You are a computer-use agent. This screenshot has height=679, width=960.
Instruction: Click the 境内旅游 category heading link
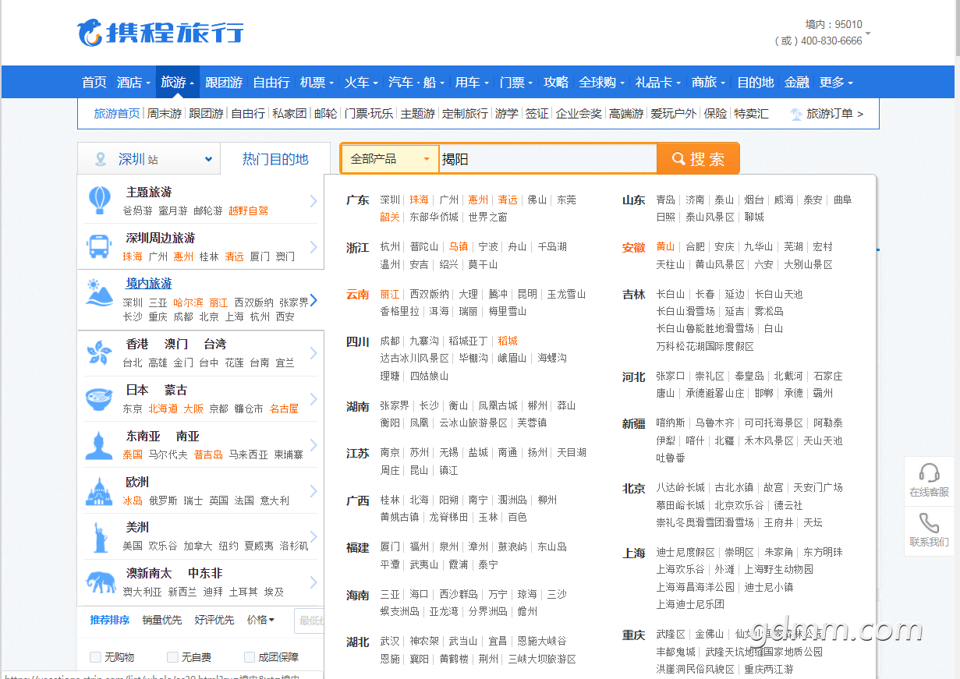tap(149, 283)
